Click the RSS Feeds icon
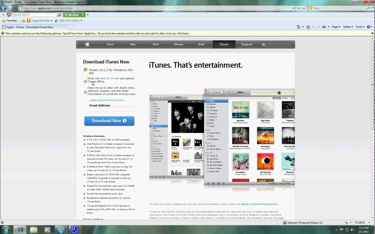375x234 pixels. point(308,27)
